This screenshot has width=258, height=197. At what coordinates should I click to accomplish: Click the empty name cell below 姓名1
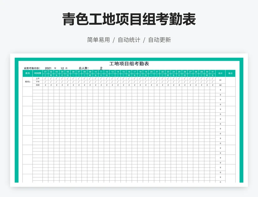pyautogui.click(x=28, y=92)
